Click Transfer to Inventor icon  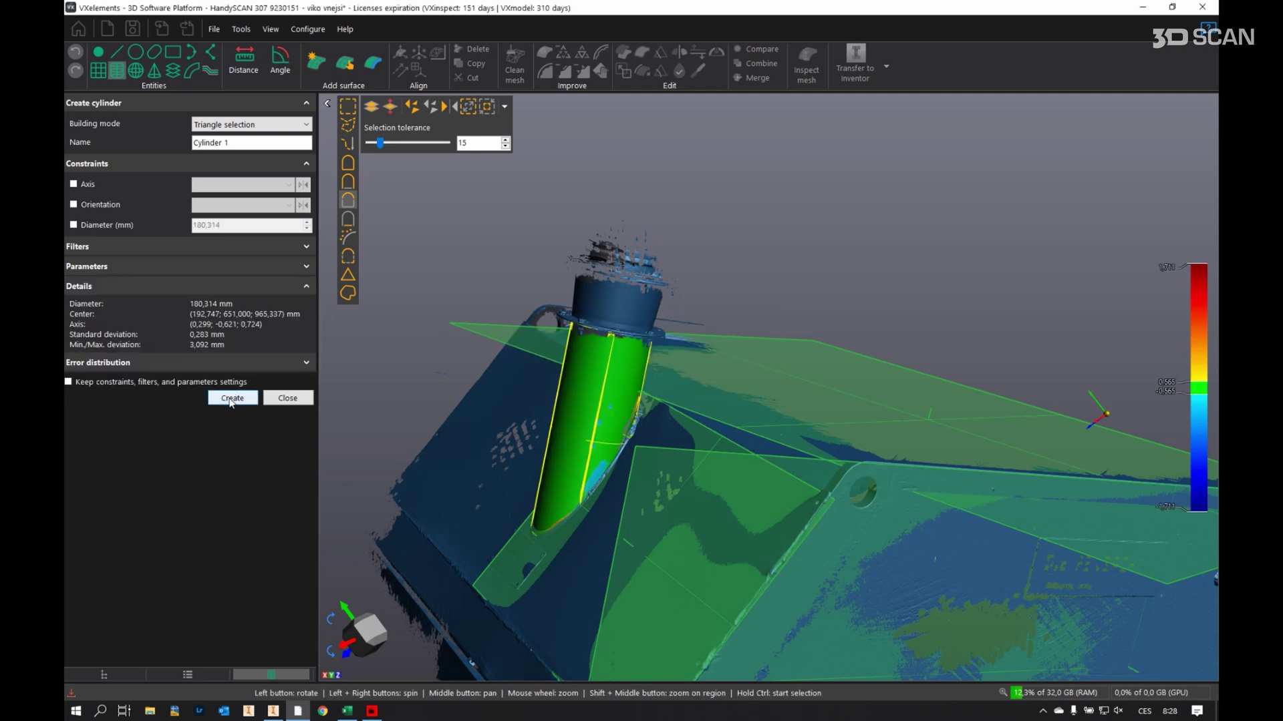[x=855, y=63]
